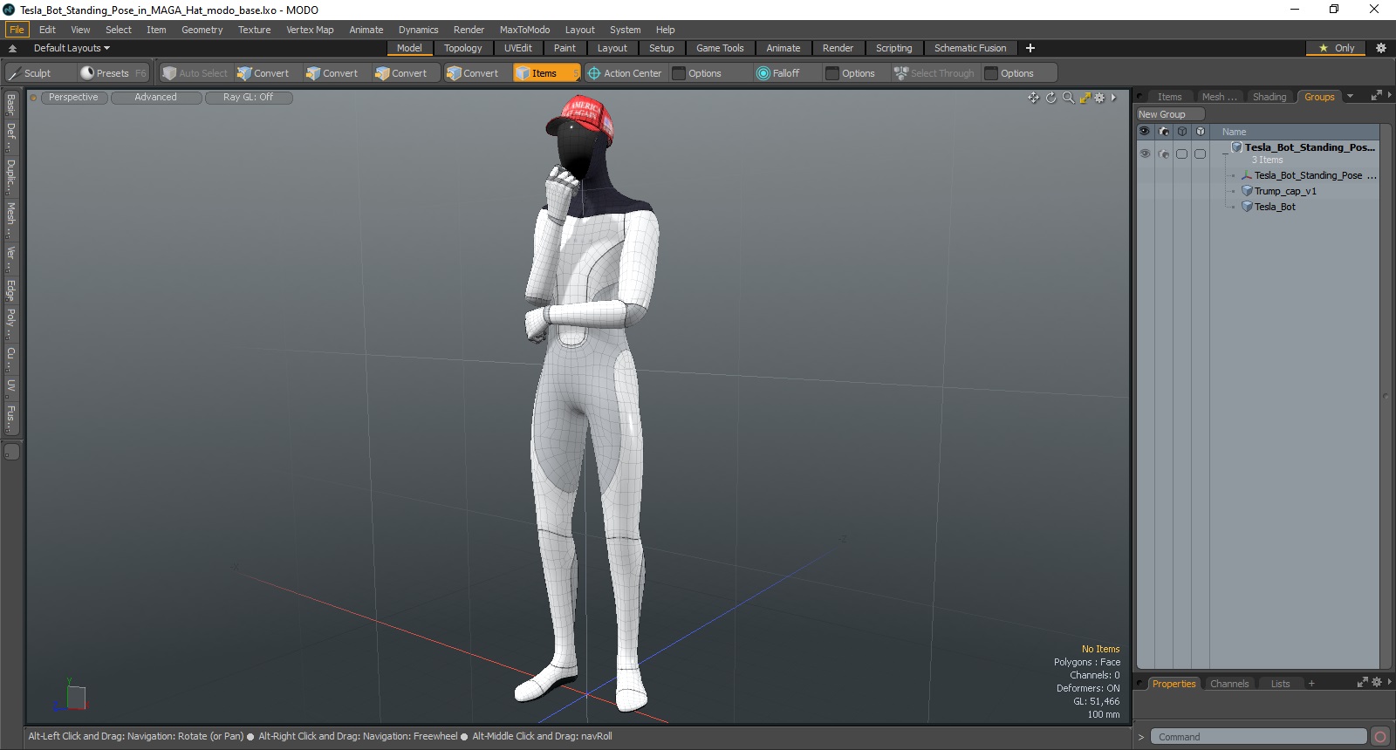Click the plus to add Properties tab

1311,684
